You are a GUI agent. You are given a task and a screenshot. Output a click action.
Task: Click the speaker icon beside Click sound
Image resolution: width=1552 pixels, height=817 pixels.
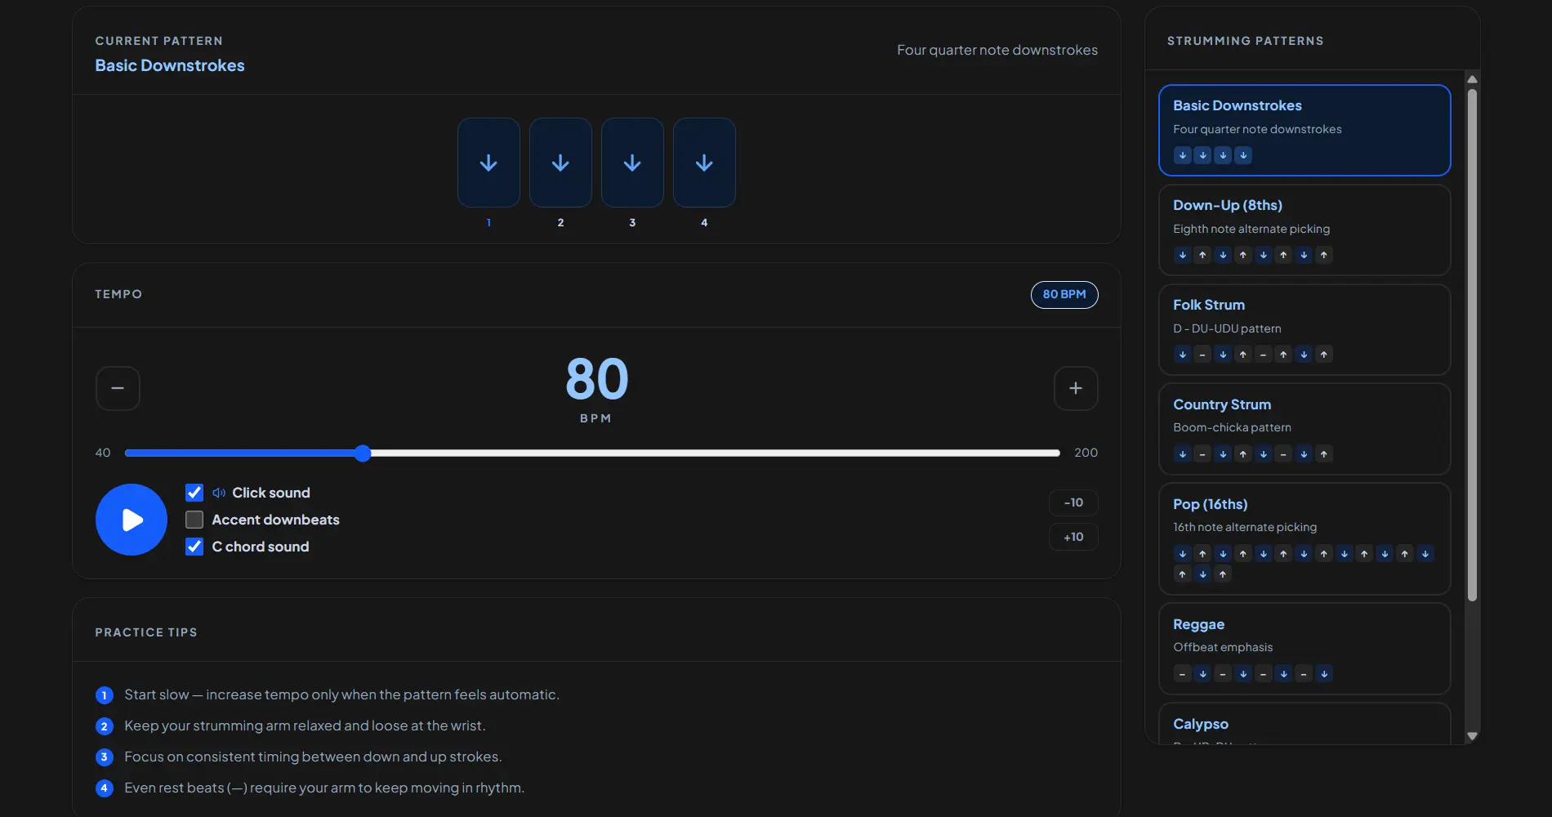(219, 493)
